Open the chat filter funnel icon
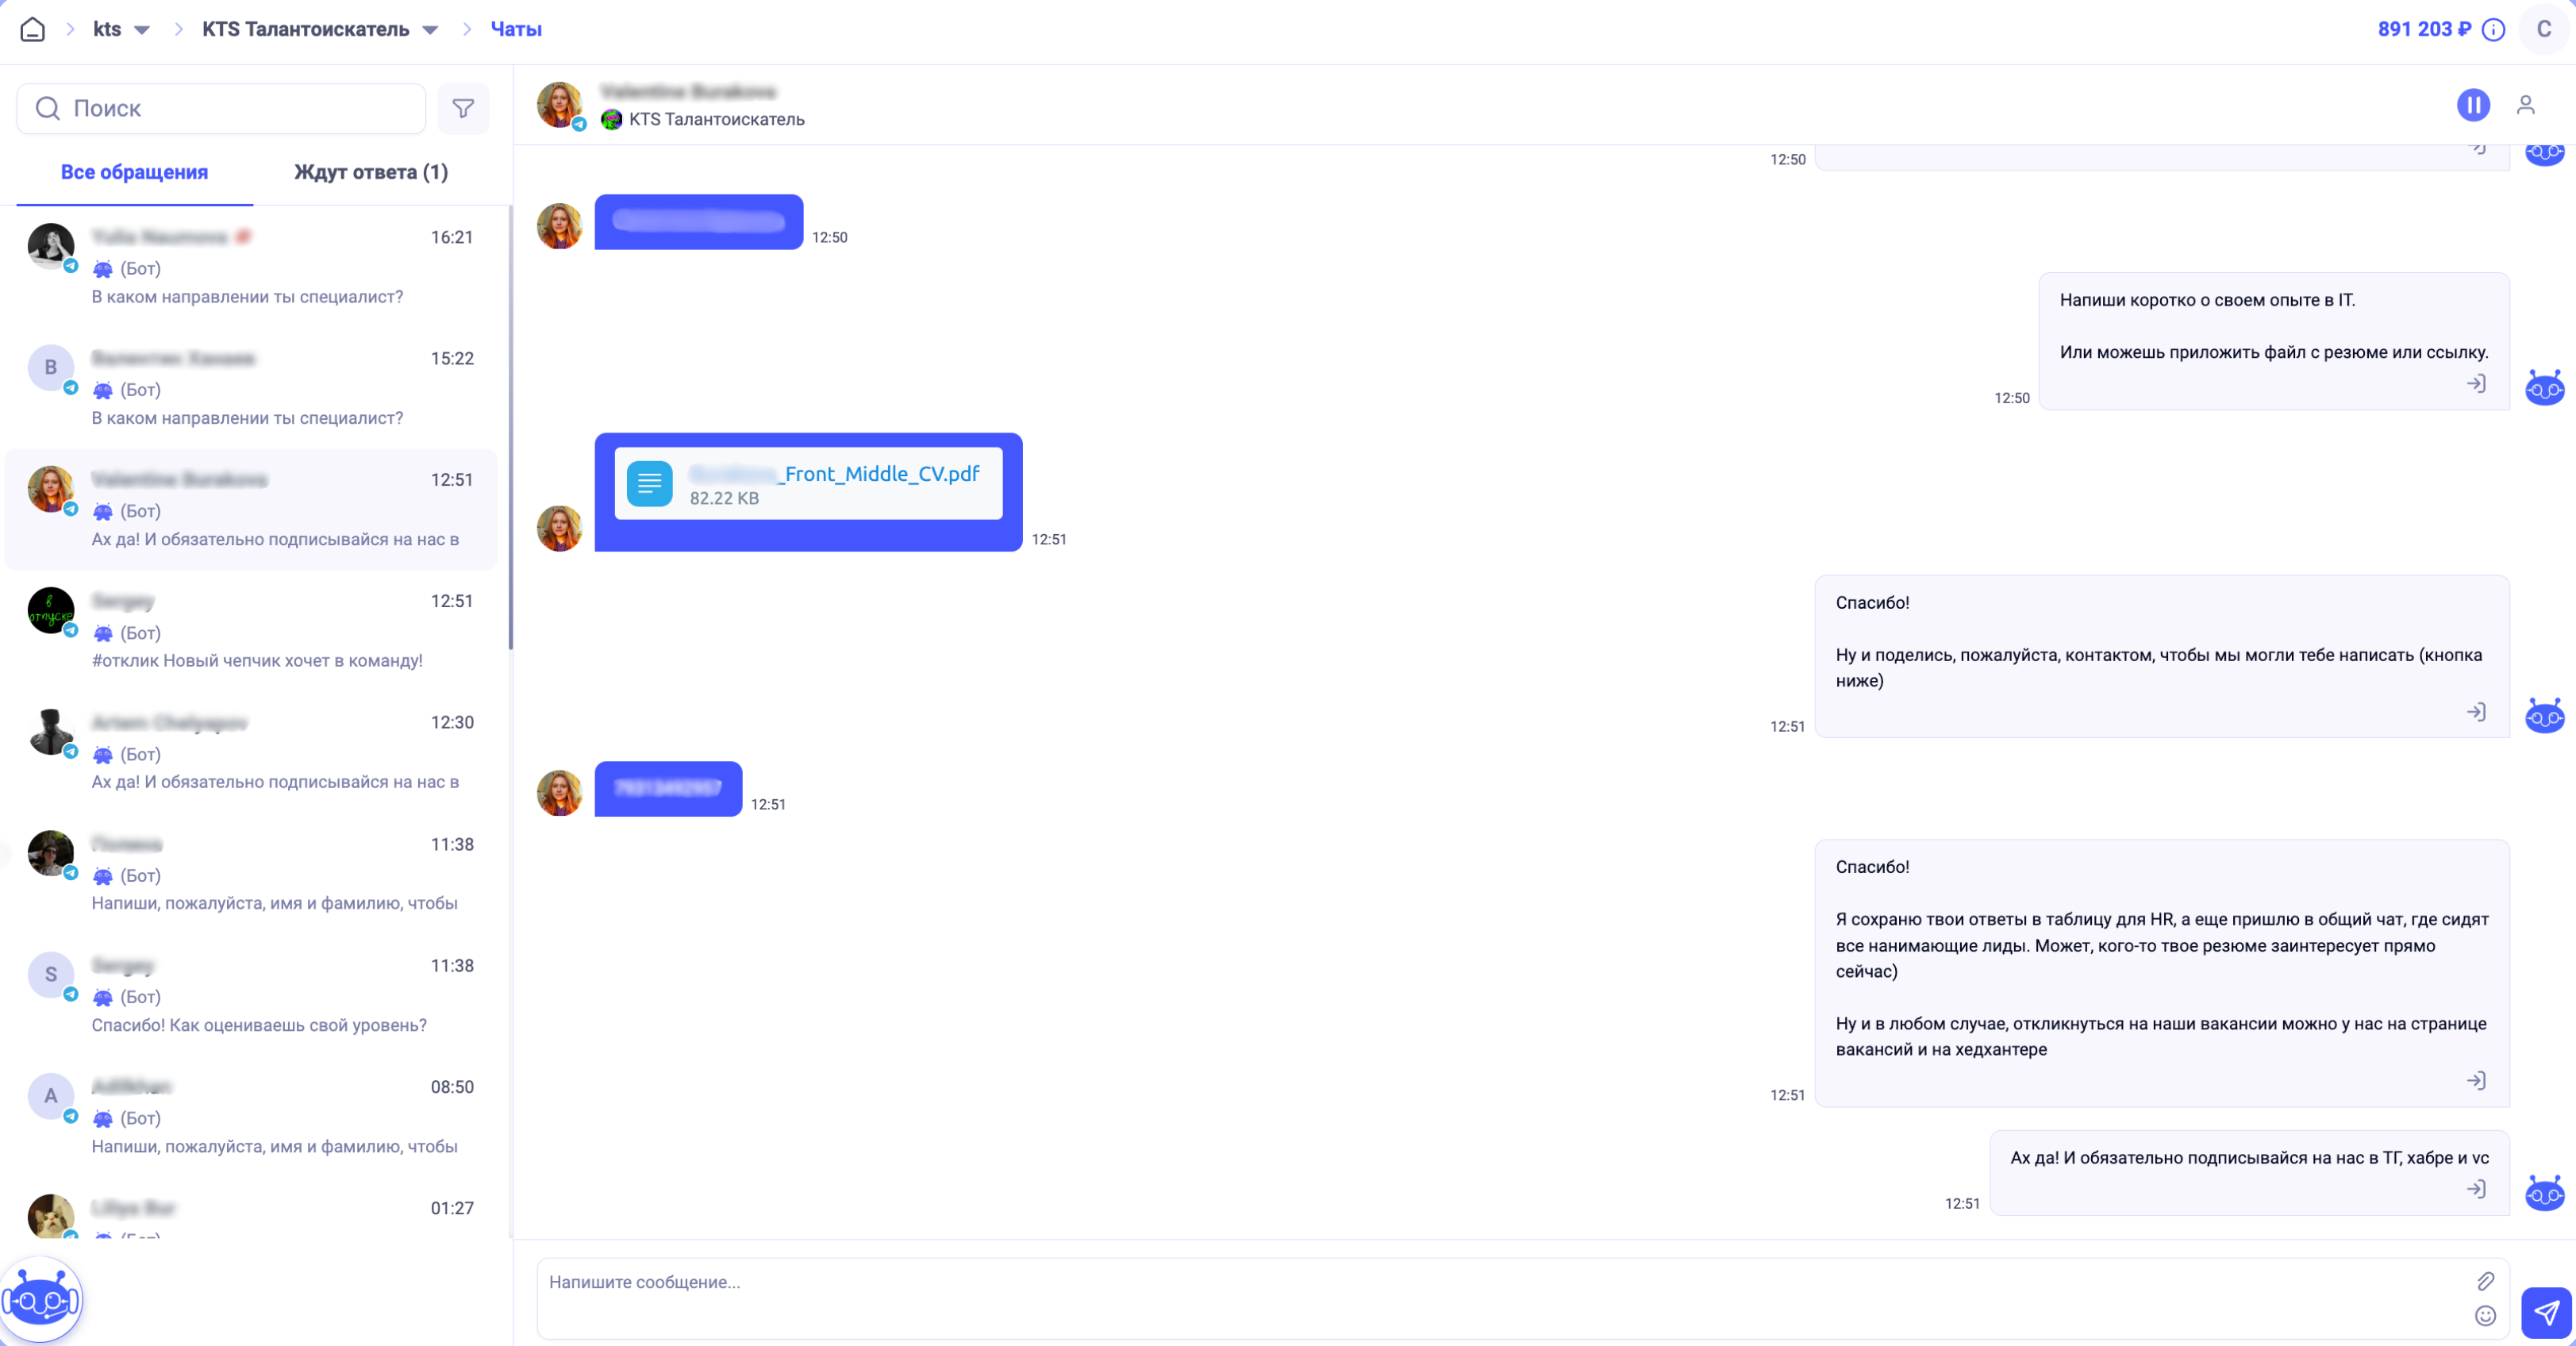This screenshot has width=2576, height=1346. (463, 108)
